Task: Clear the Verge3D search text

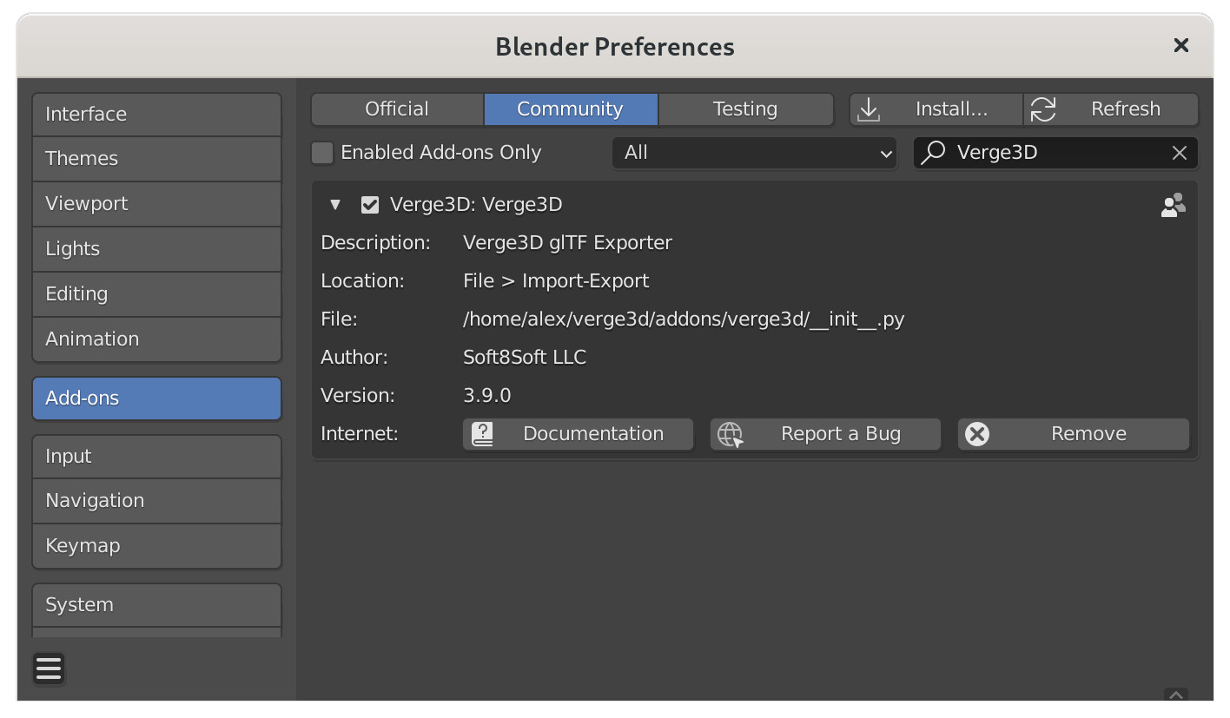Action: (x=1179, y=153)
